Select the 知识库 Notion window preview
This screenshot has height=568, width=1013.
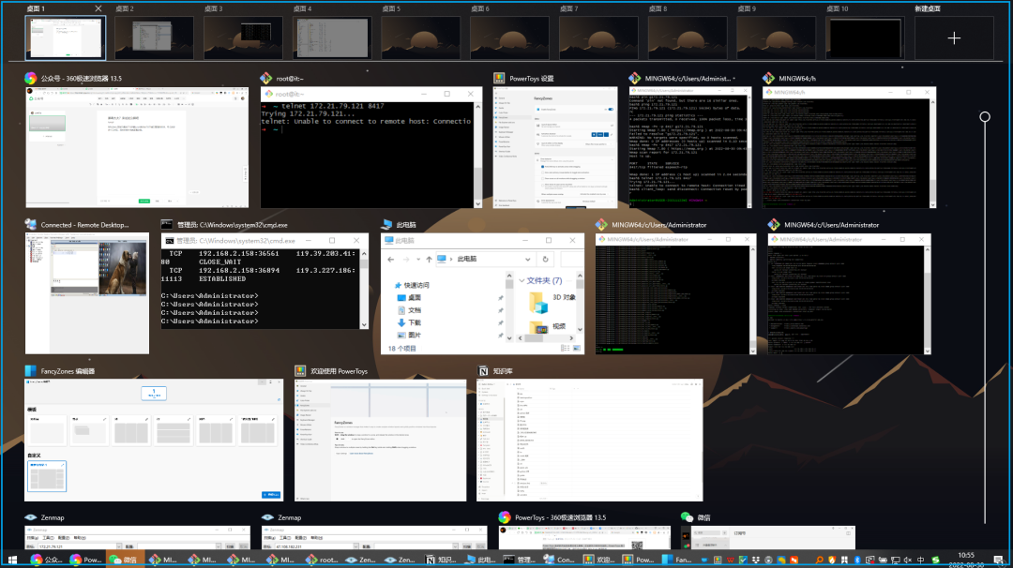[x=590, y=440]
